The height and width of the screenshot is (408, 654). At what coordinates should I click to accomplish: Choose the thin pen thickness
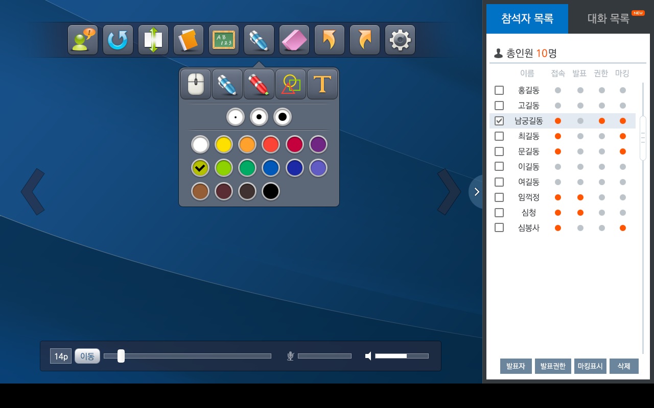click(236, 117)
